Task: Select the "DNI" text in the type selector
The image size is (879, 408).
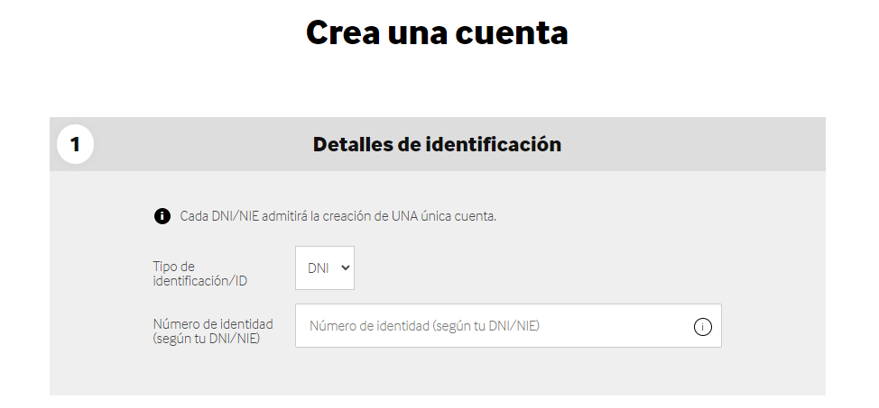Action: click(318, 268)
